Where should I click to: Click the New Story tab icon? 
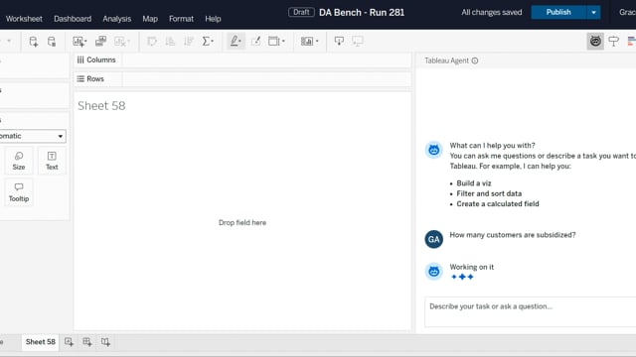105,342
